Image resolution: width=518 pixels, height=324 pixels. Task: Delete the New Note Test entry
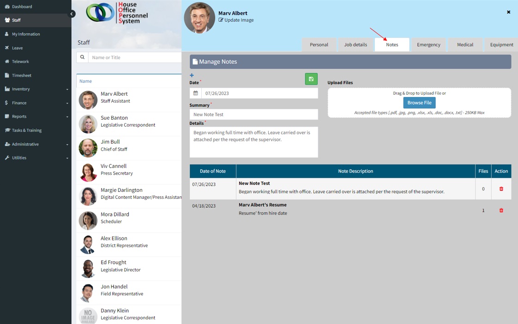501,189
